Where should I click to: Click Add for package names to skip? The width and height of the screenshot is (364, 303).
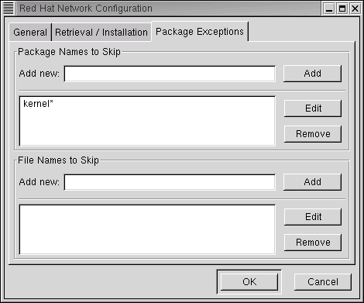pos(312,74)
